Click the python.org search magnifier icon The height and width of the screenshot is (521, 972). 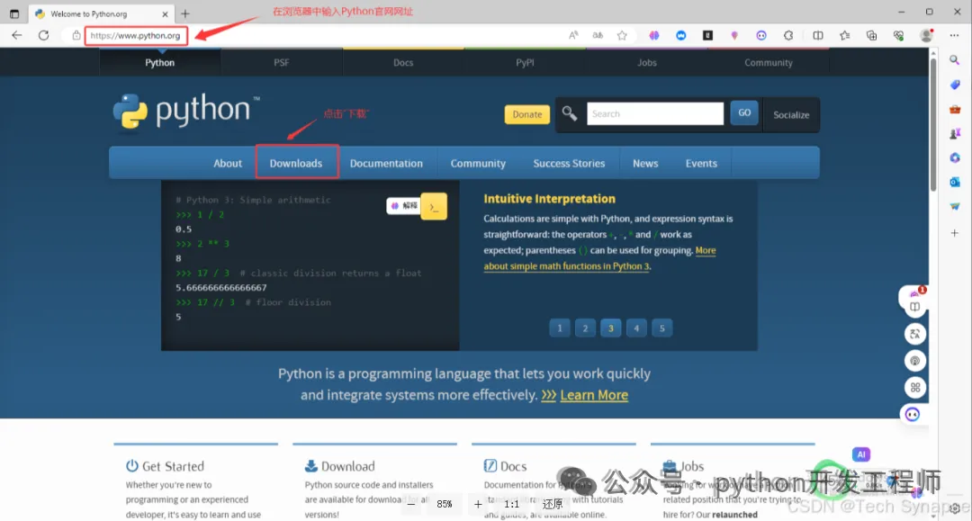pos(570,113)
